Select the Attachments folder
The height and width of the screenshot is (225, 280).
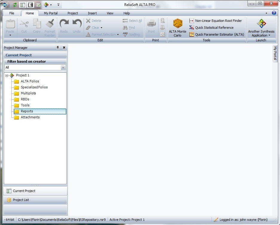click(x=30, y=117)
